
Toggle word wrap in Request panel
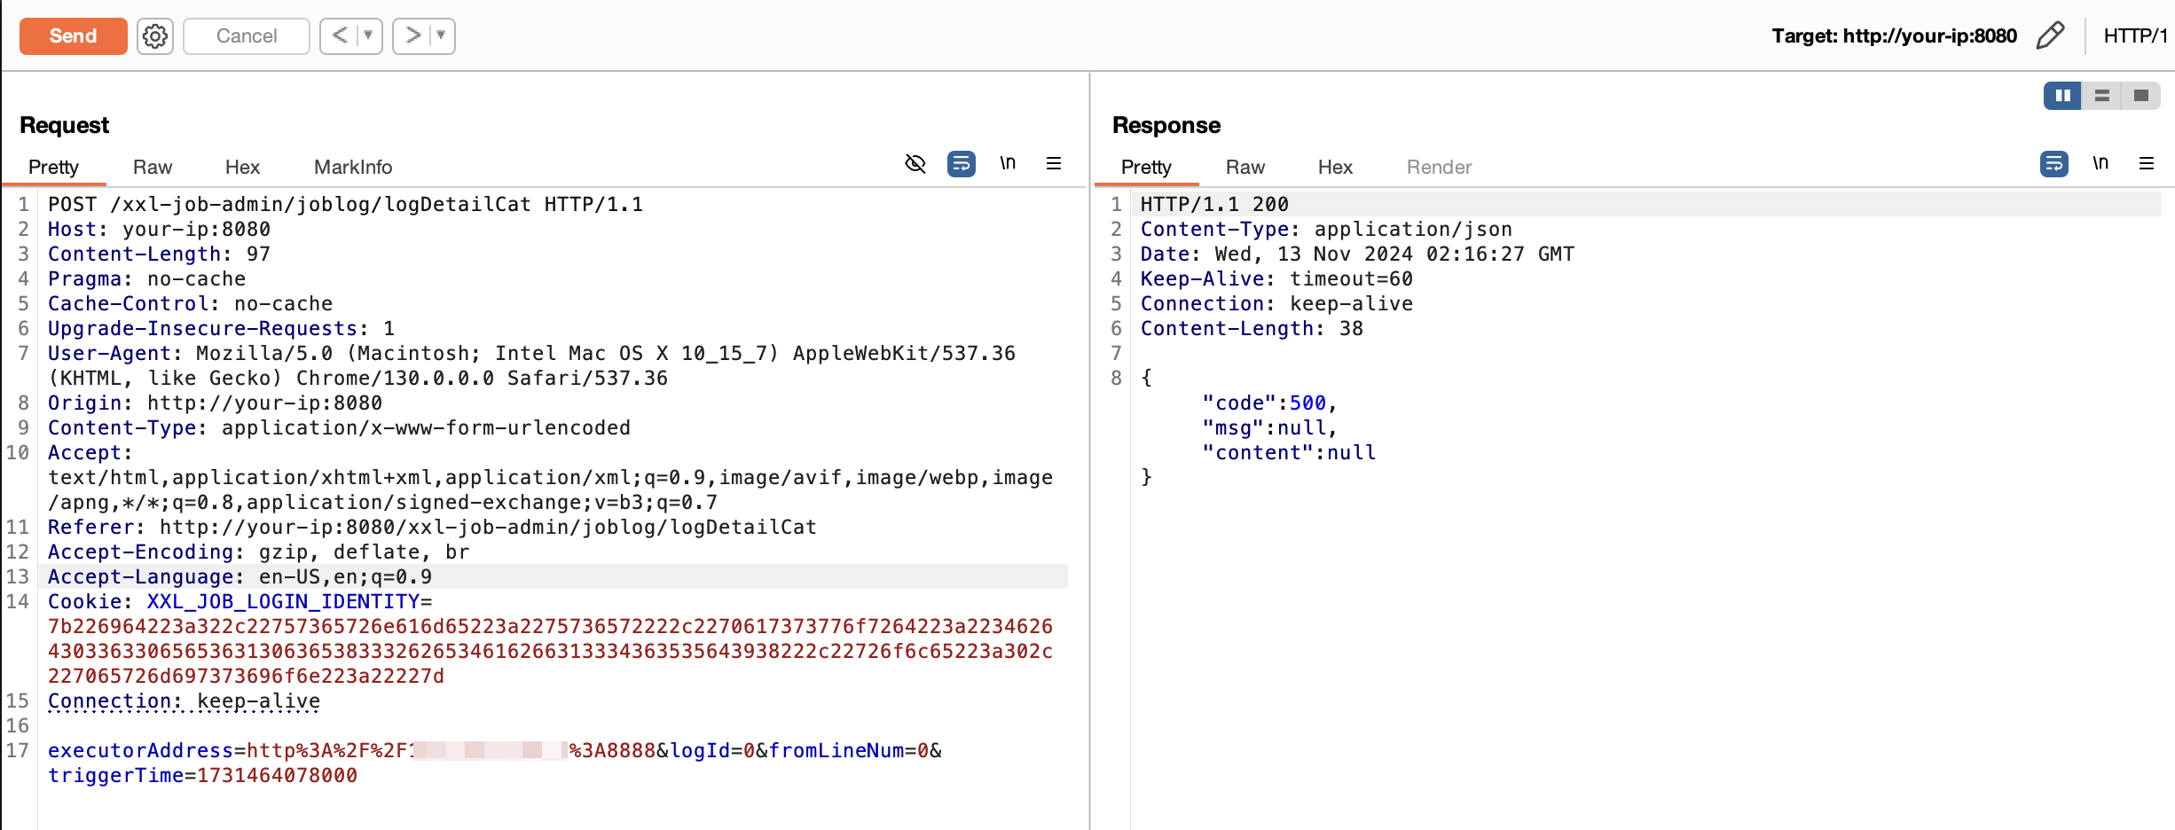962,164
